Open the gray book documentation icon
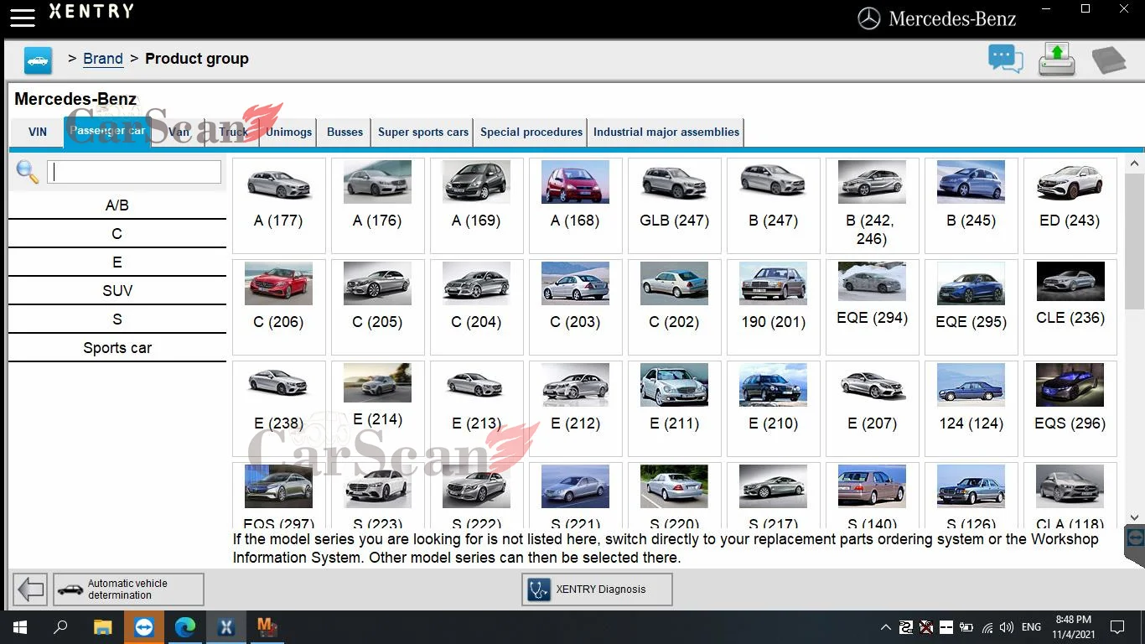Image resolution: width=1145 pixels, height=644 pixels. [1109, 60]
